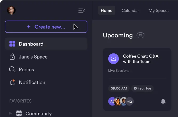Click the Create new... button
The image size is (178, 117).
tap(46, 27)
